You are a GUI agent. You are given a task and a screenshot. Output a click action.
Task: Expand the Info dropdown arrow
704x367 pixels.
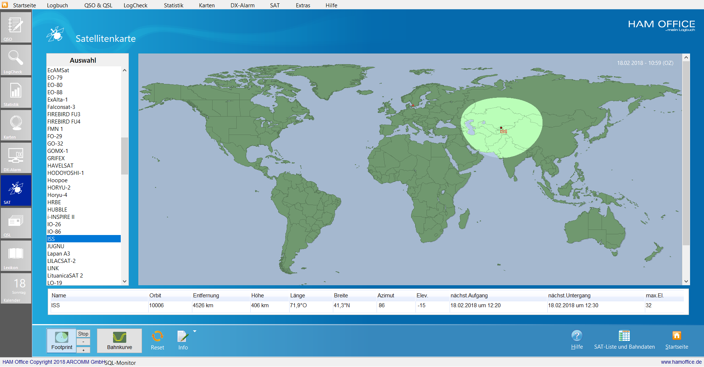195,331
